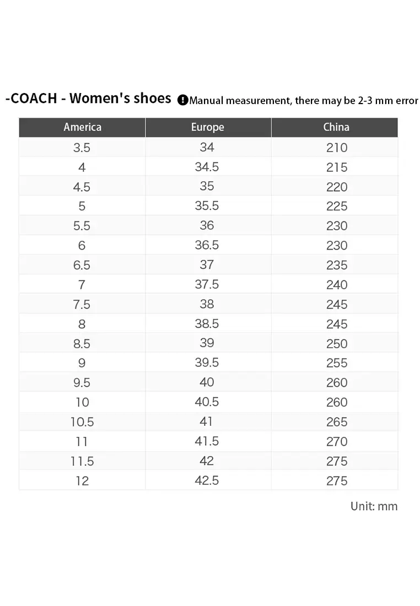Click the exclamation warning icon

[182, 100]
